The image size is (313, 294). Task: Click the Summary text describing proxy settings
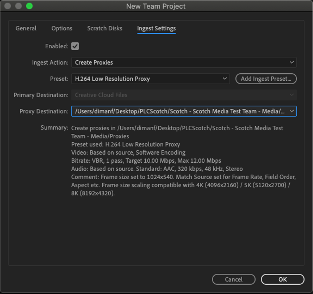coord(184,161)
